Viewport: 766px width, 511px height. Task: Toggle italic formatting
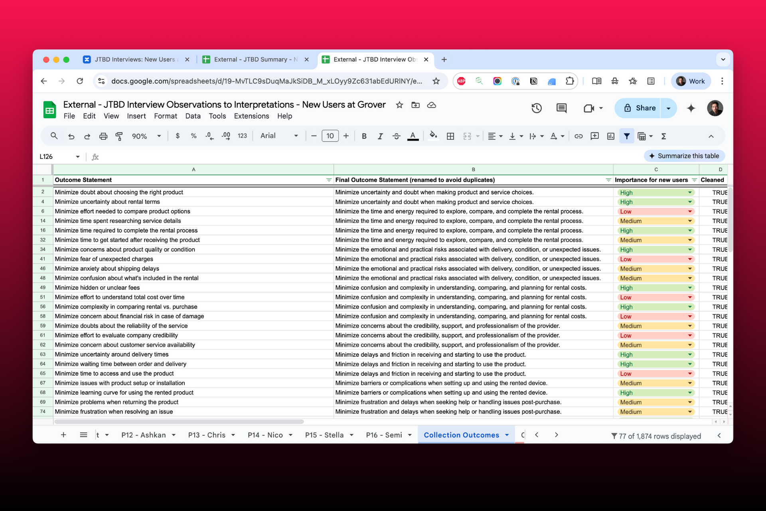coord(380,136)
